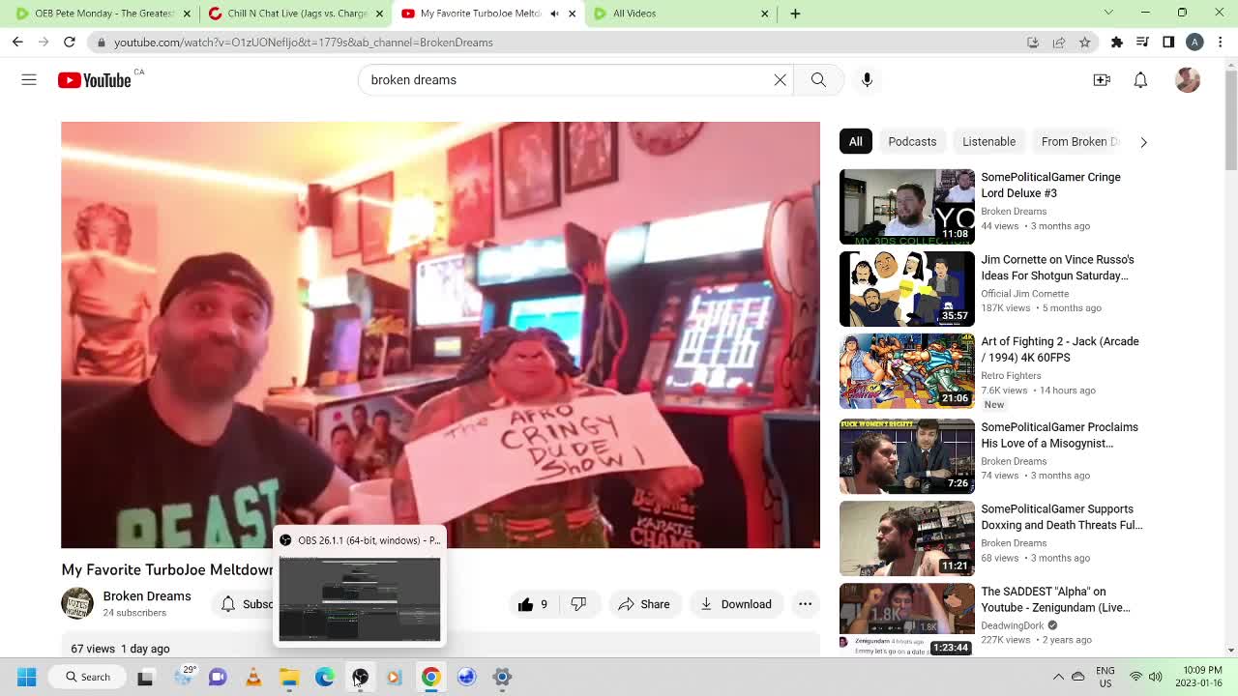Open 'Jim Cornette on Vince Russo's Ideas' video title
The height and width of the screenshot is (696, 1238).
tap(1057, 268)
